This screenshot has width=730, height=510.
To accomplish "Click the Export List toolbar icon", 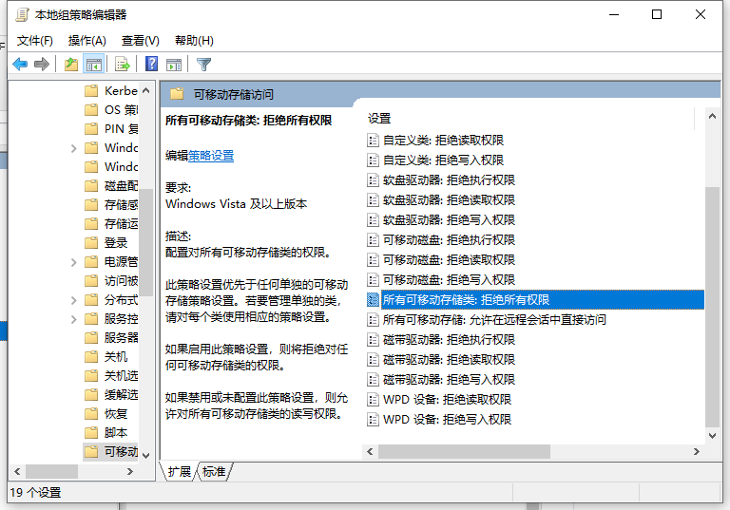I will 122,65.
